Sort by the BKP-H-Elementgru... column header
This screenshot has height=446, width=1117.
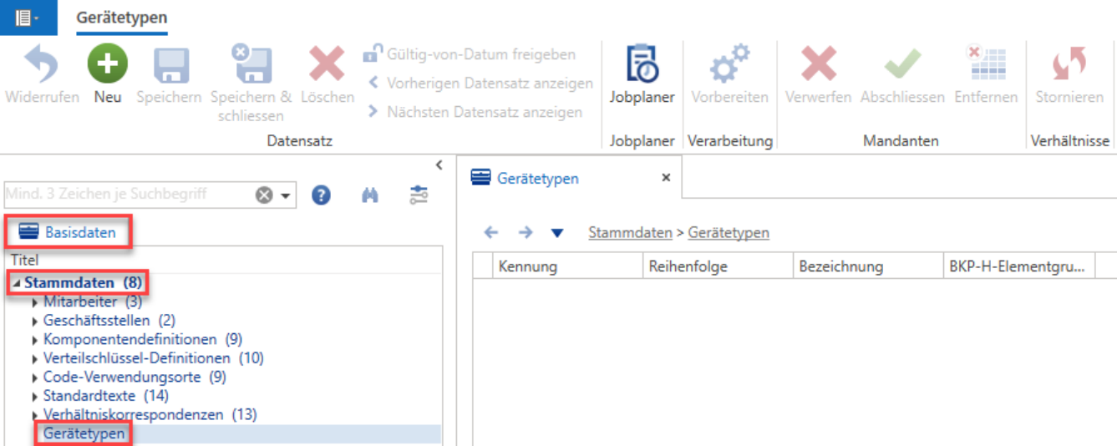tap(1018, 266)
